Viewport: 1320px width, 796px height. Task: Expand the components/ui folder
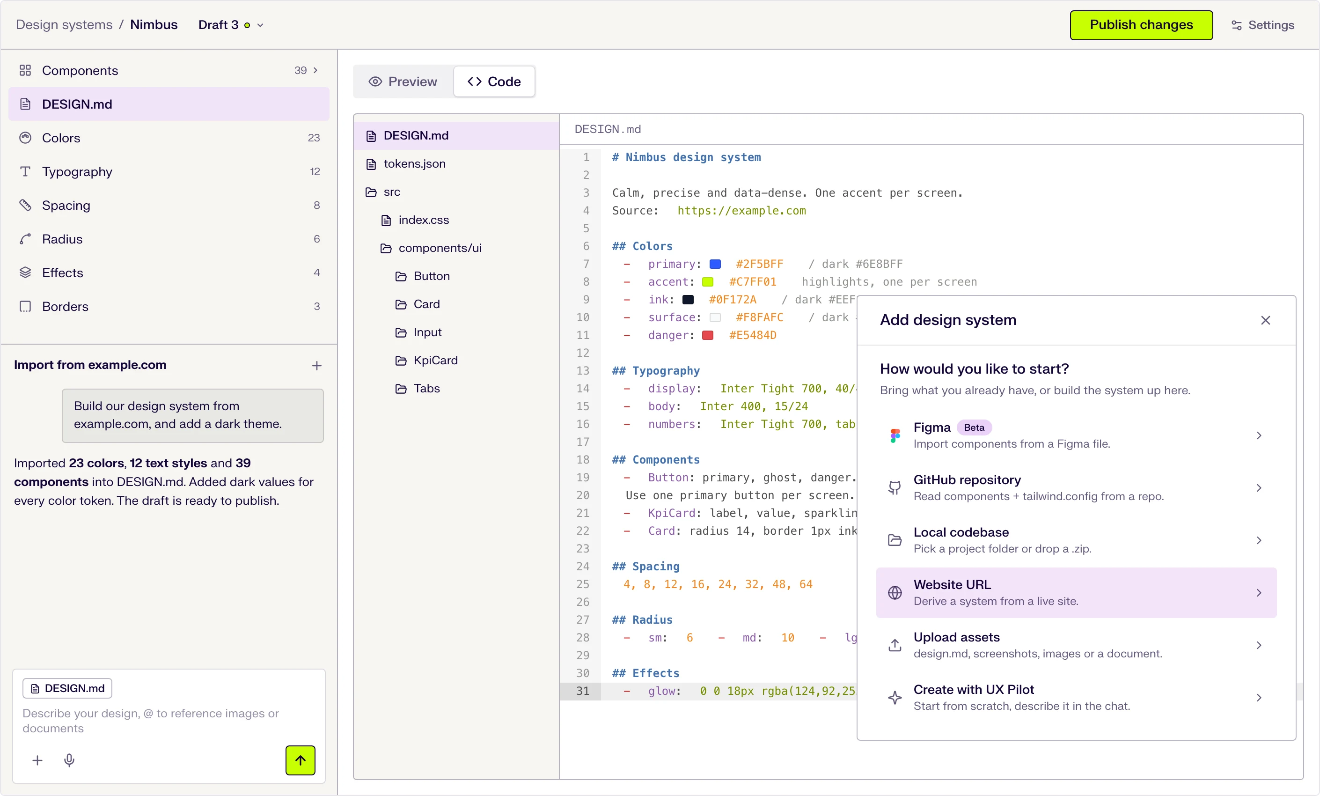pos(431,248)
